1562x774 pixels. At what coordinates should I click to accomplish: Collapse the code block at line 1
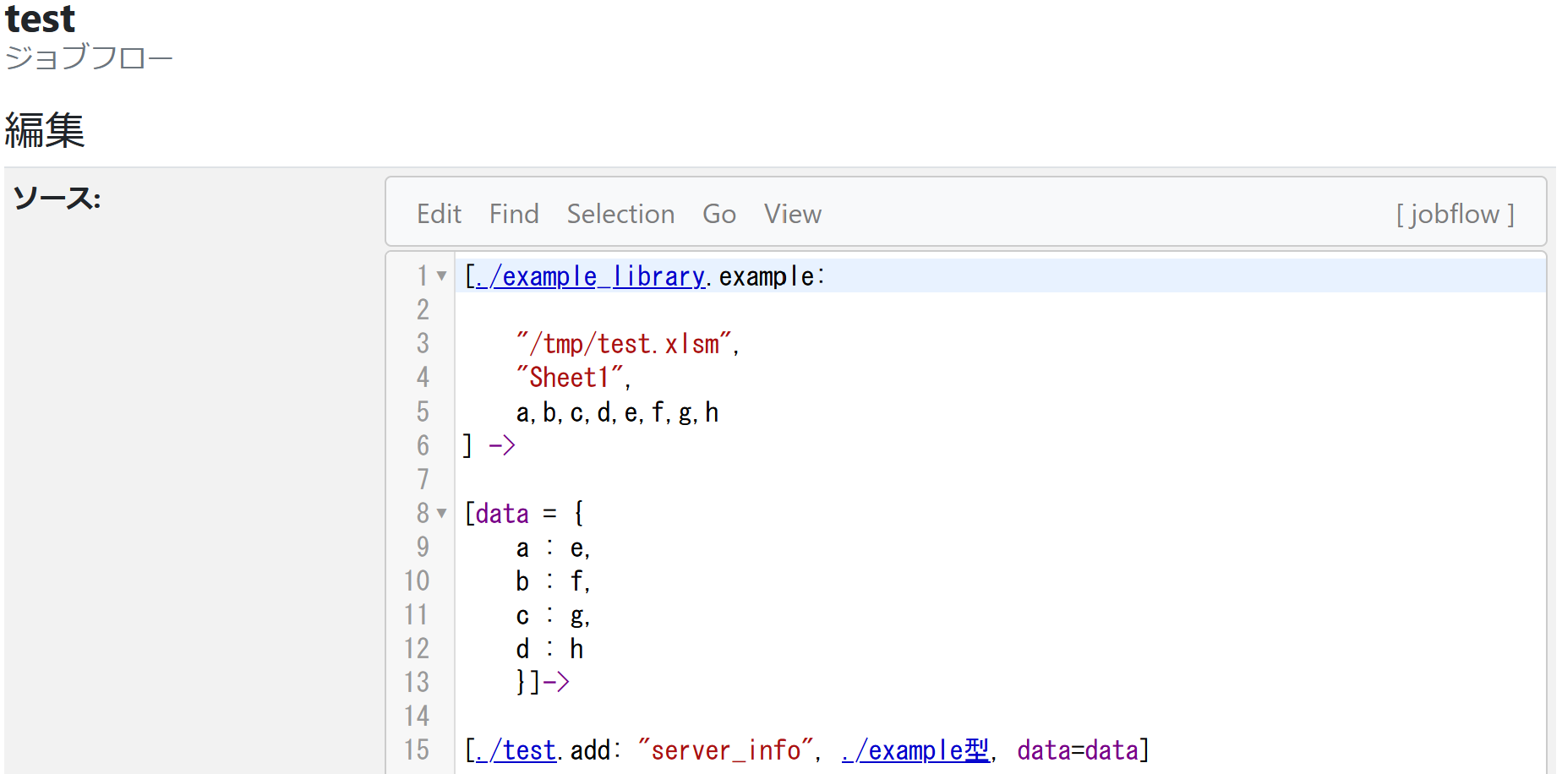point(441,276)
